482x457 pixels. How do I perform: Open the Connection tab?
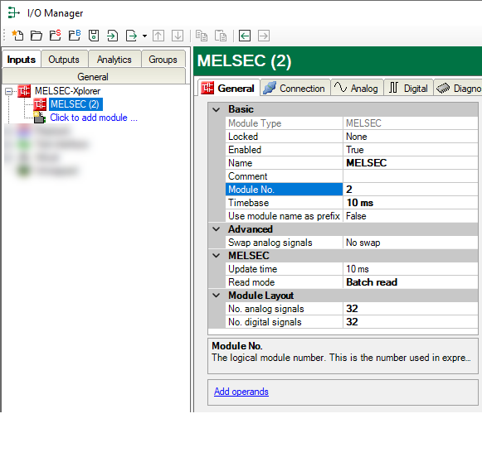[295, 89]
